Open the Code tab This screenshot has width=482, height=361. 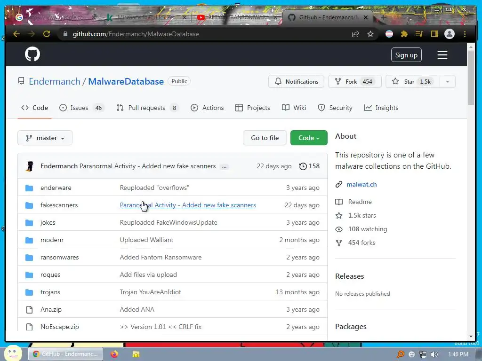point(34,108)
